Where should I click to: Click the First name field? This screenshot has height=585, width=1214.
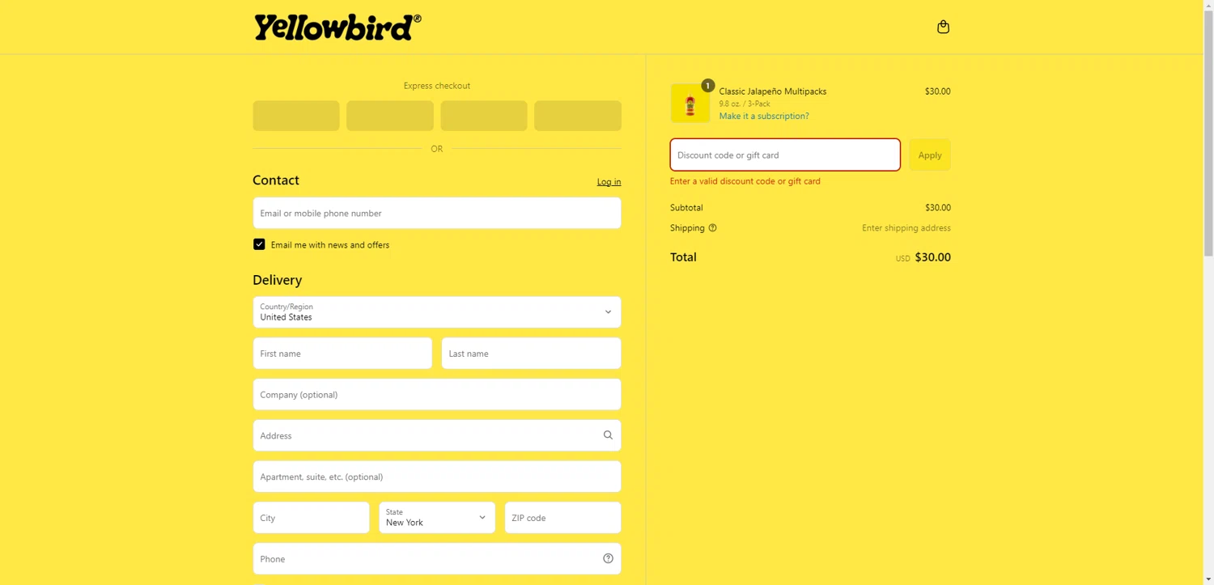(x=342, y=354)
